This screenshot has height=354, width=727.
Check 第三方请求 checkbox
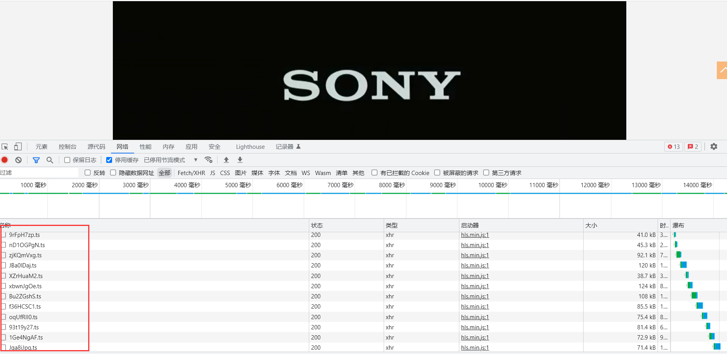(486, 173)
